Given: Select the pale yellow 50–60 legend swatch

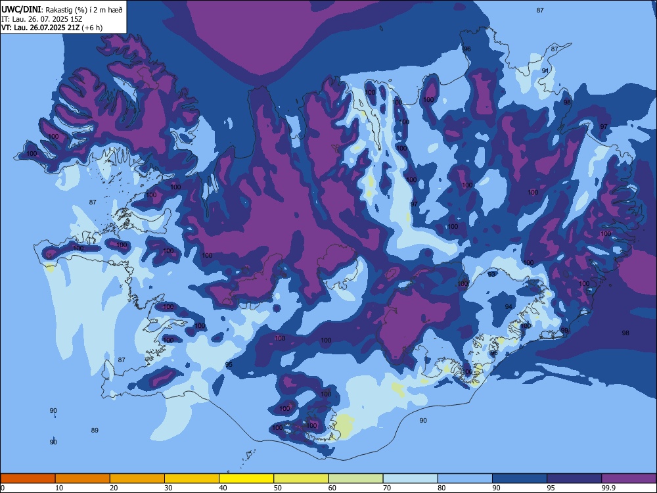Looking at the screenshot, I should pyautogui.click(x=301, y=479).
